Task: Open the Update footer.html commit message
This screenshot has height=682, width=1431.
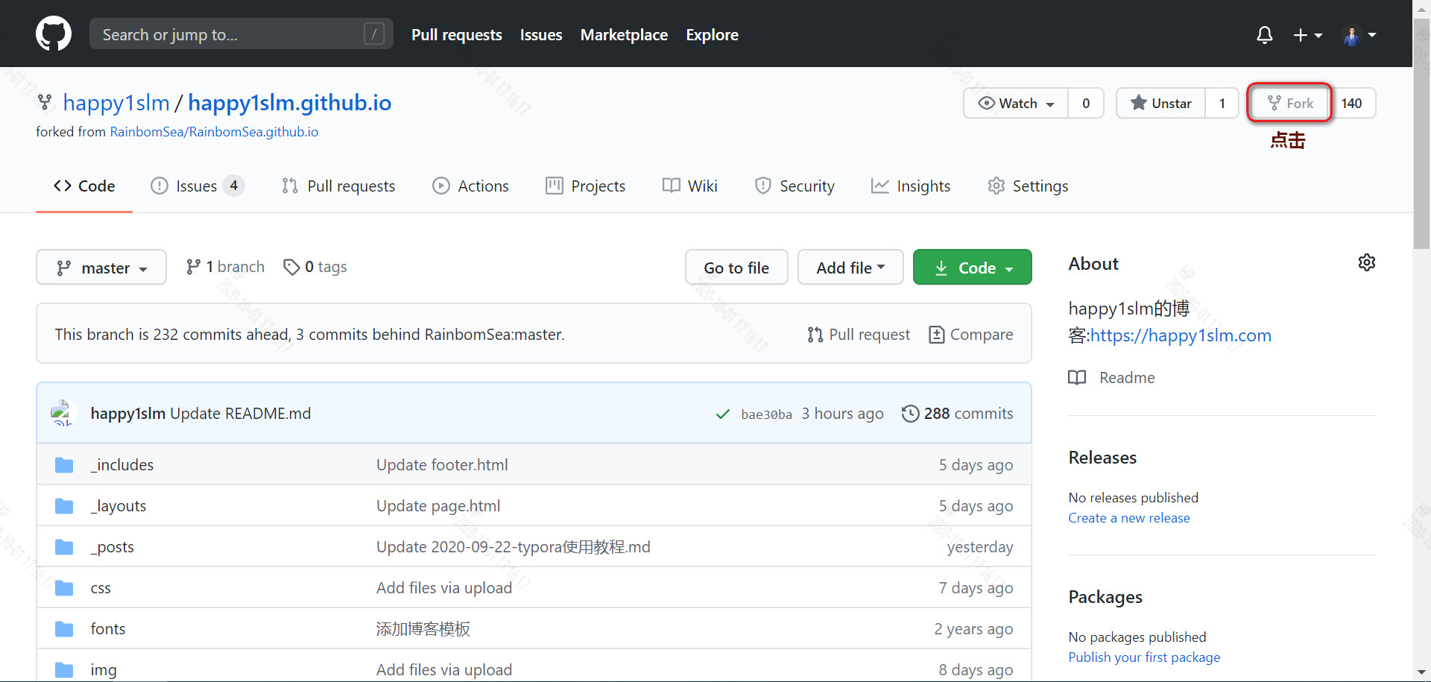Action: pos(442,465)
